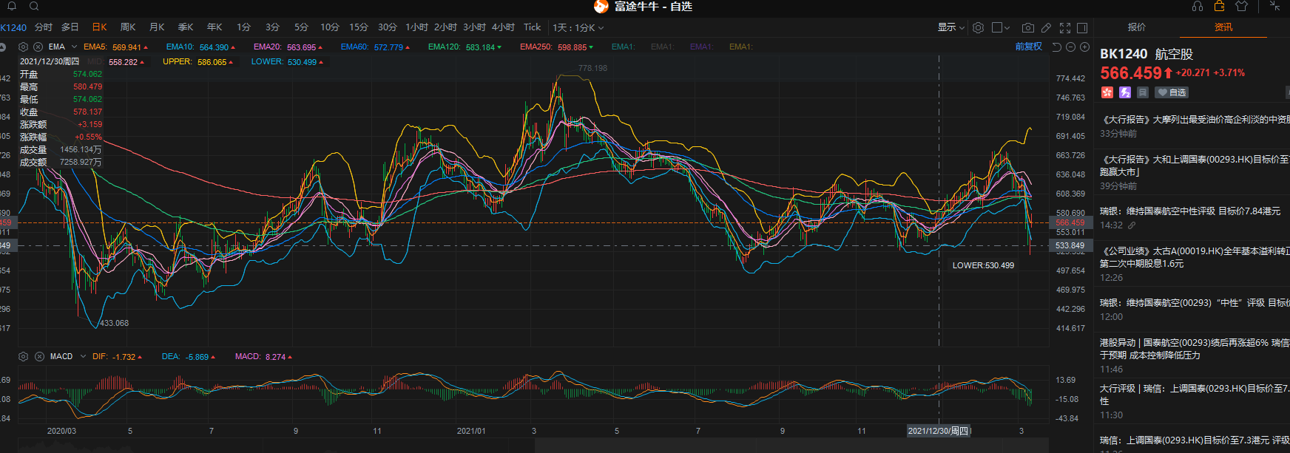Open customer service headphones icon
This screenshot has height=453, width=1290.
click(1198, 6)
